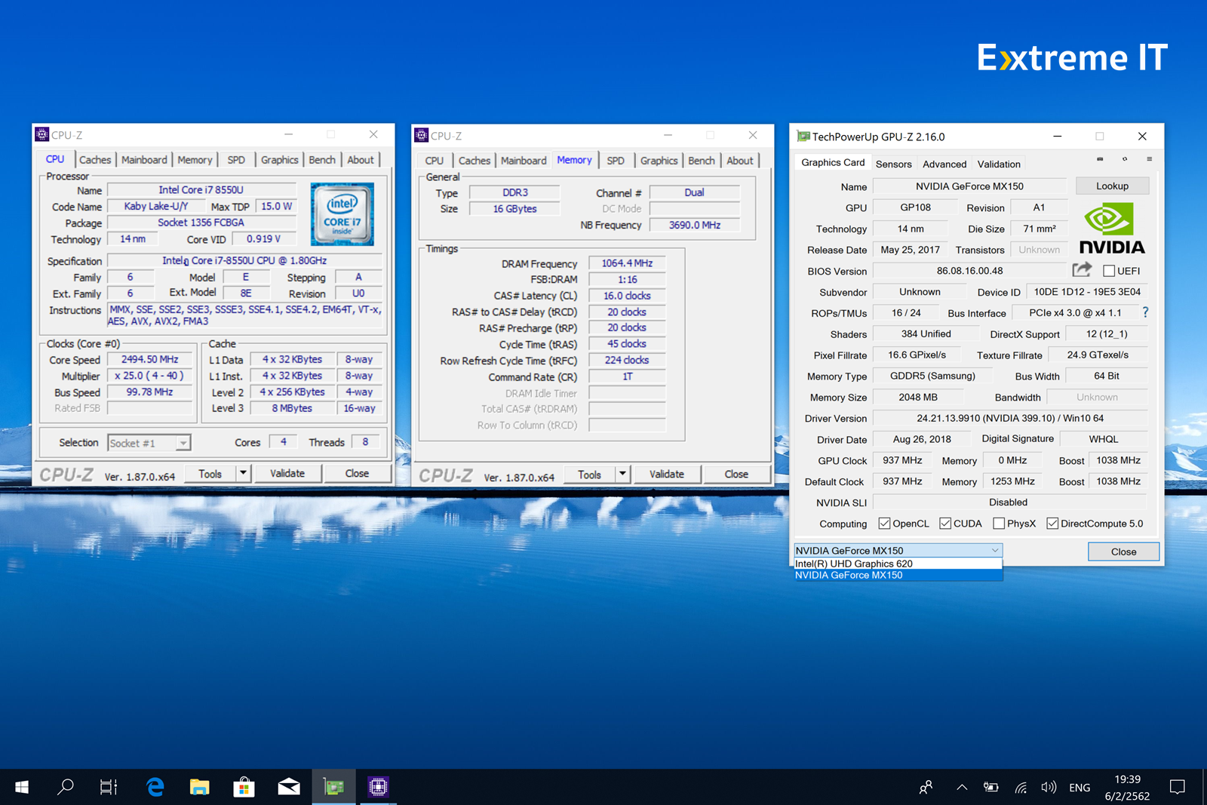Click Tools button in left CPU-Z window
1207x805 pixels.
click(210, 473)
